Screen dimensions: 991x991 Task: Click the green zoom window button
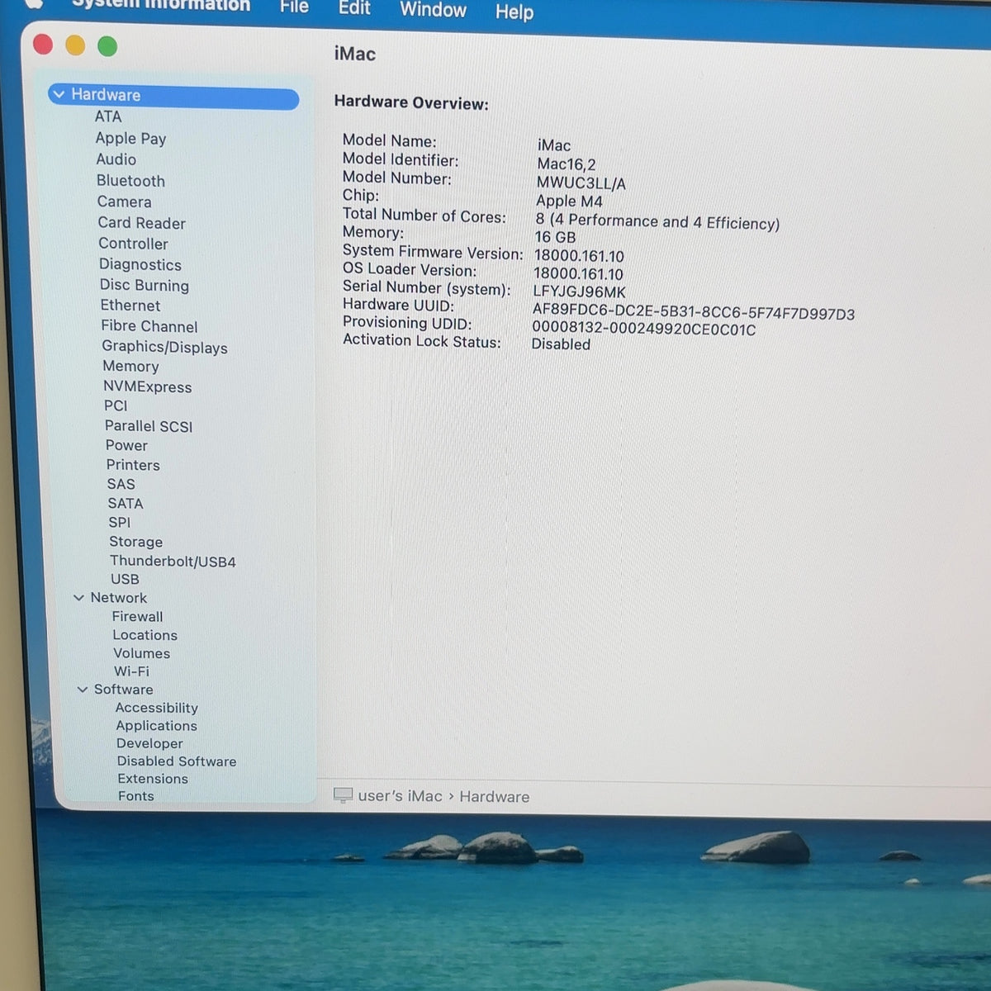pyautogui.click(x=107, y=46)
